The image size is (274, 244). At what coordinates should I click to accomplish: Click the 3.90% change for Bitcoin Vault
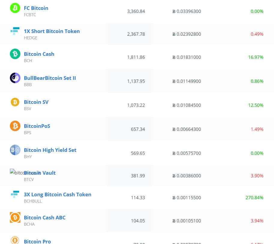tap(257, 176)
